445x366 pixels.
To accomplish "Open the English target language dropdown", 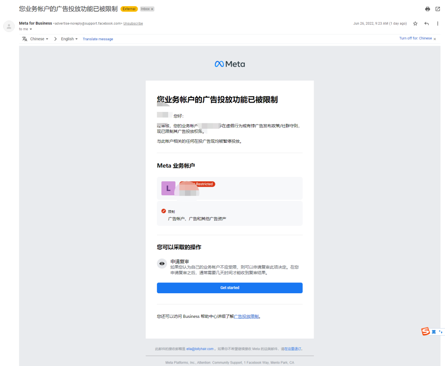I will (x=69, y=39).
